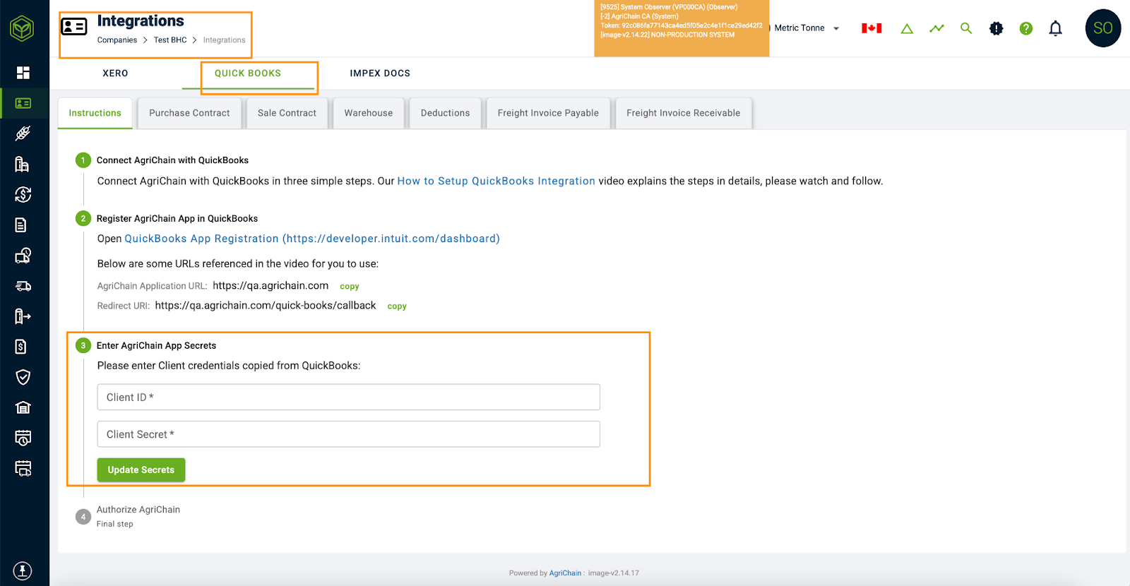Open the delivery truck icon in sidebar
Image resolution: width=1130 pixels, height=586 pixels.
pyautogui.click(x=23, y=286)
